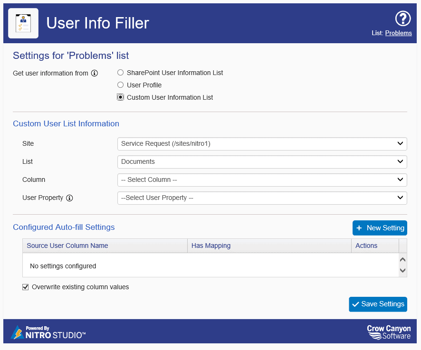This screenshot has height=350, width=421.
Task: Open the Select Column dropdown
Action: point(262,180)
